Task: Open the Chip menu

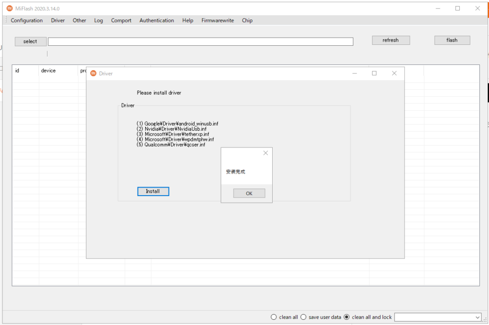Action: pos(247,20)
